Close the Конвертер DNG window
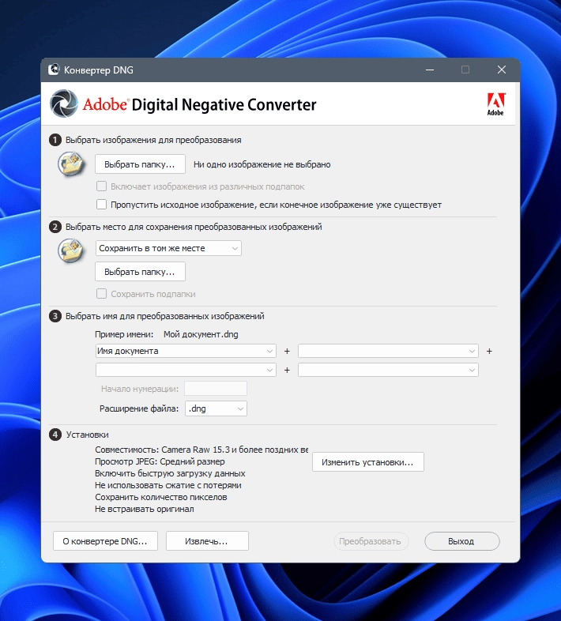 coord(502,70)
